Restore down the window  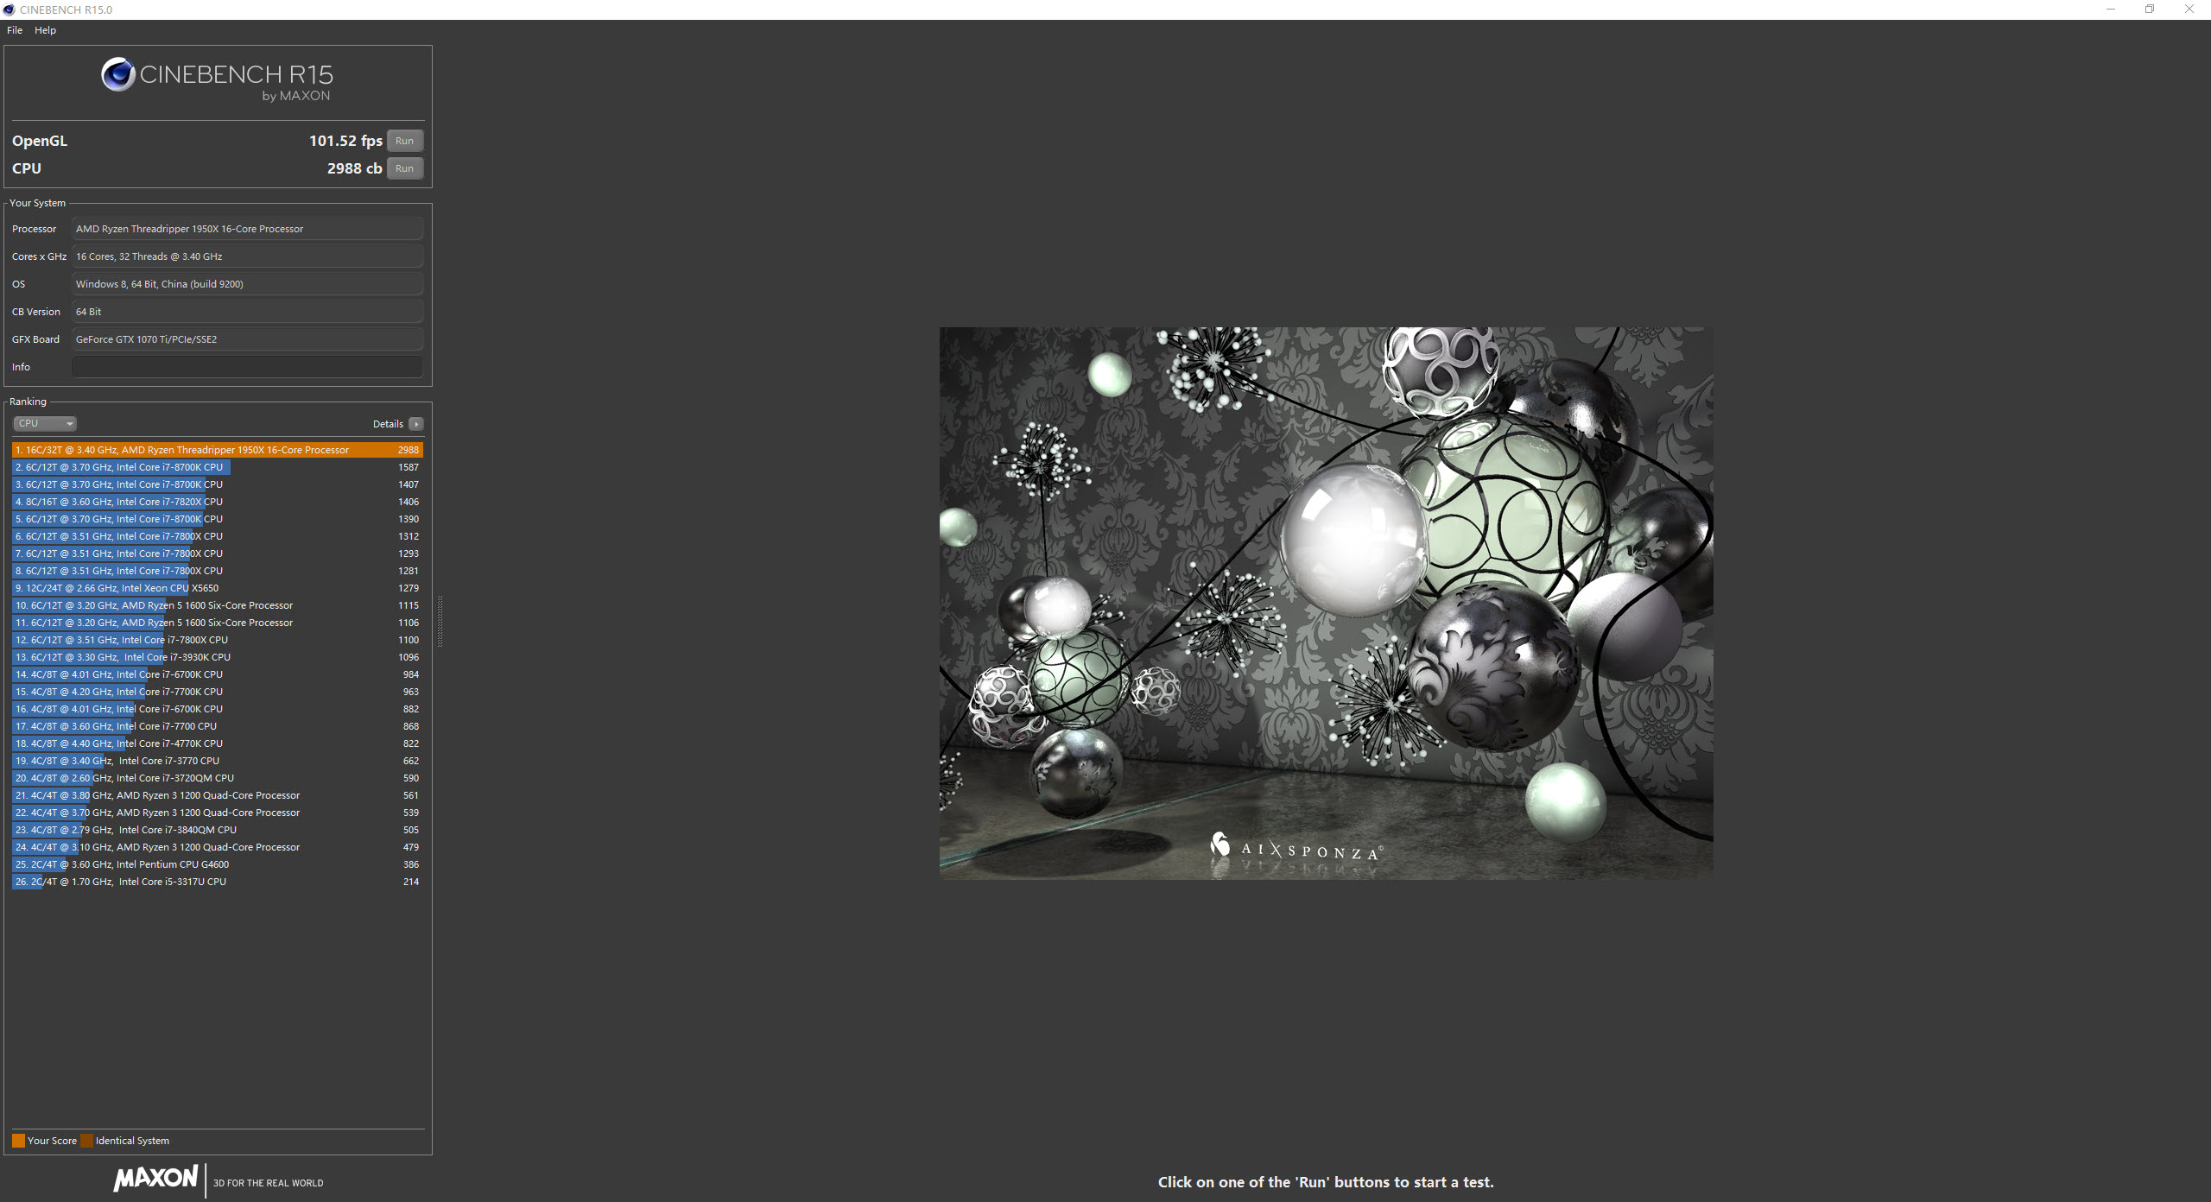point(2150,9)
